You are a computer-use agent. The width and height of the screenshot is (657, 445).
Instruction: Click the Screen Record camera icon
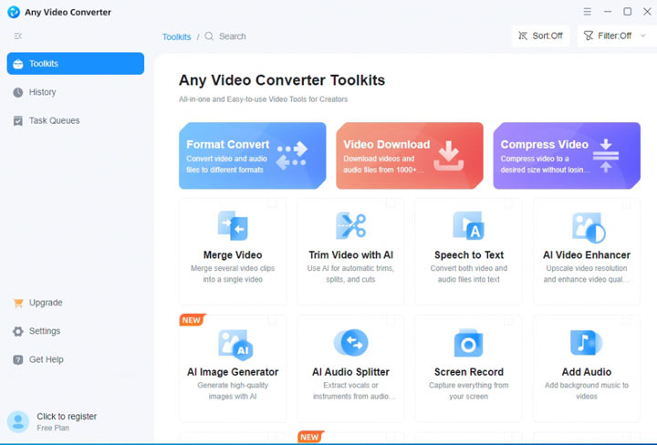coord(468,343)
